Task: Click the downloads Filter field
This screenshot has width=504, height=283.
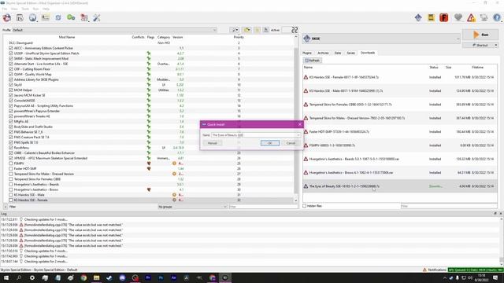Action: pos(449,206)
